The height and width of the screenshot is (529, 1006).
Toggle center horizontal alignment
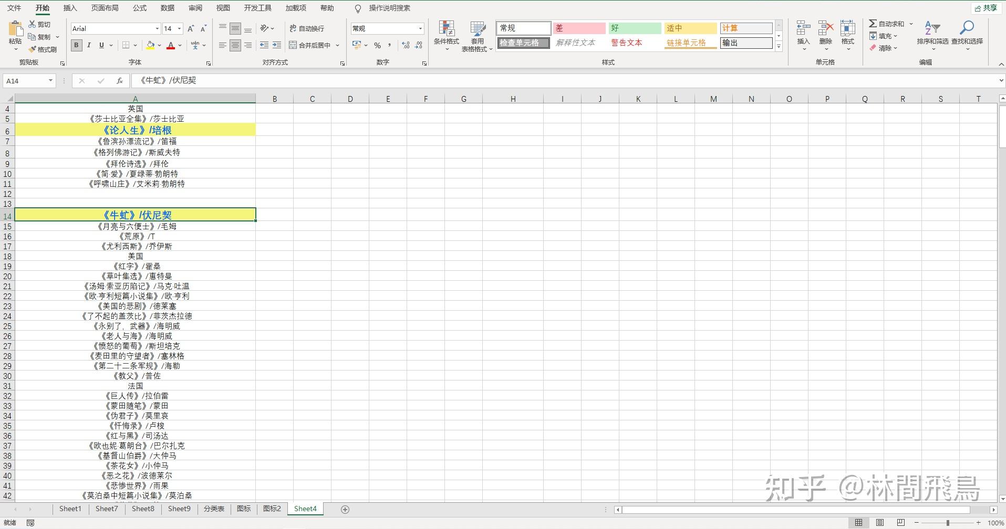click(235, 45)
